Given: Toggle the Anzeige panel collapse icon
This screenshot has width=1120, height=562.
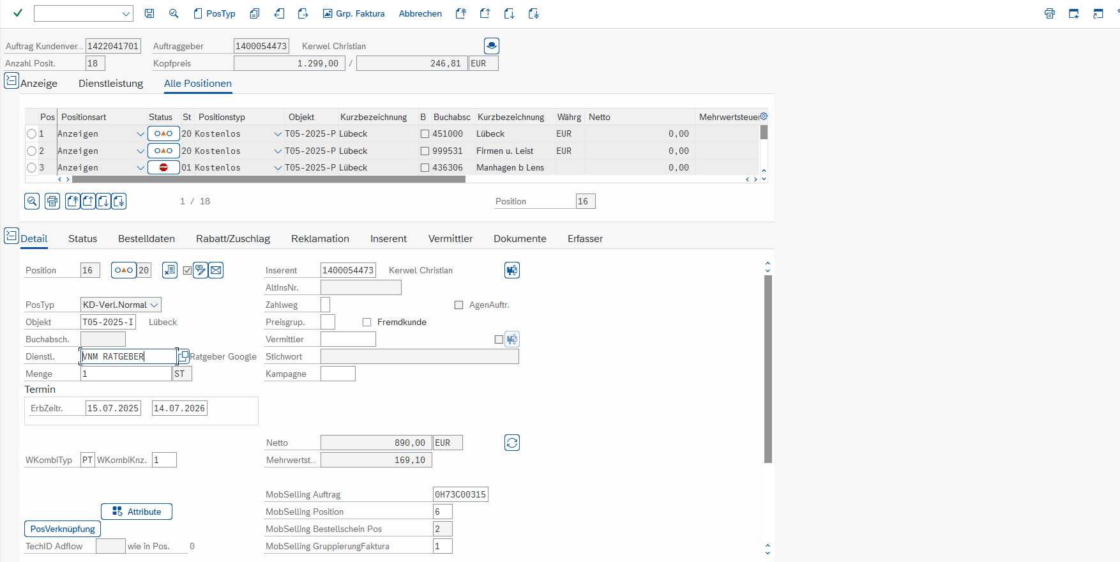Looking at the screenshot, I should tap(11, 80).
